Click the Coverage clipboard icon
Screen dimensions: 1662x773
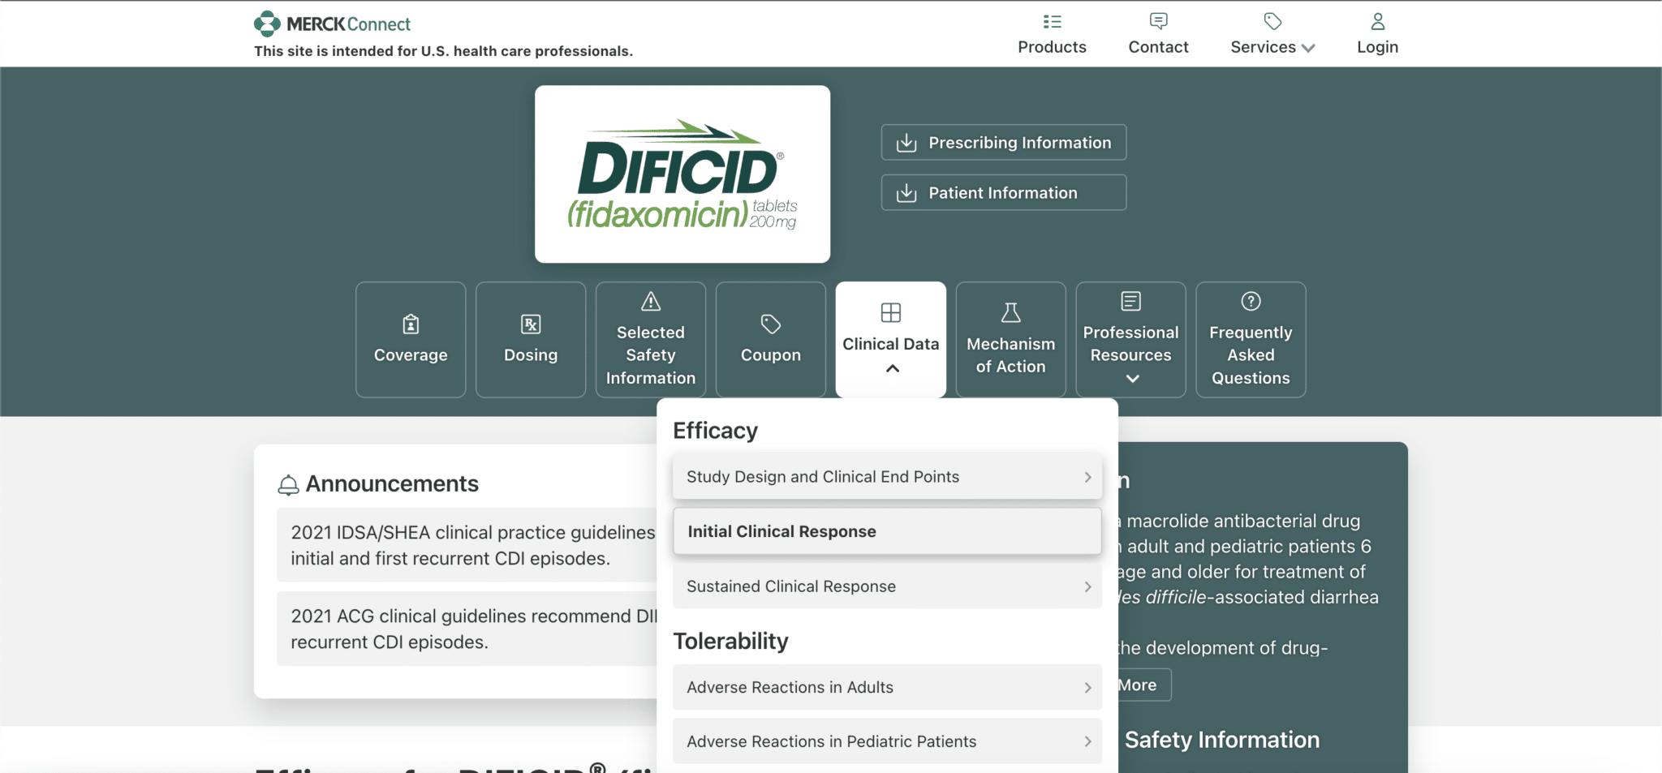tap(410, 324)
